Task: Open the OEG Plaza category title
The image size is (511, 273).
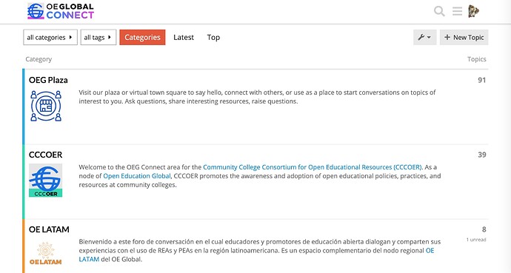Action: 48,80
